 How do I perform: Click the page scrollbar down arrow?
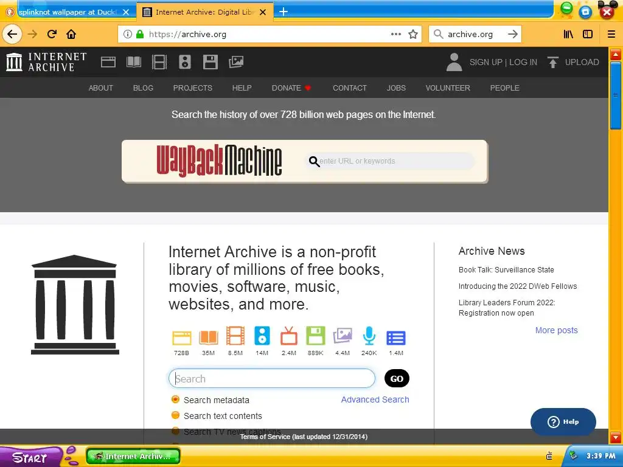(616, 437)
